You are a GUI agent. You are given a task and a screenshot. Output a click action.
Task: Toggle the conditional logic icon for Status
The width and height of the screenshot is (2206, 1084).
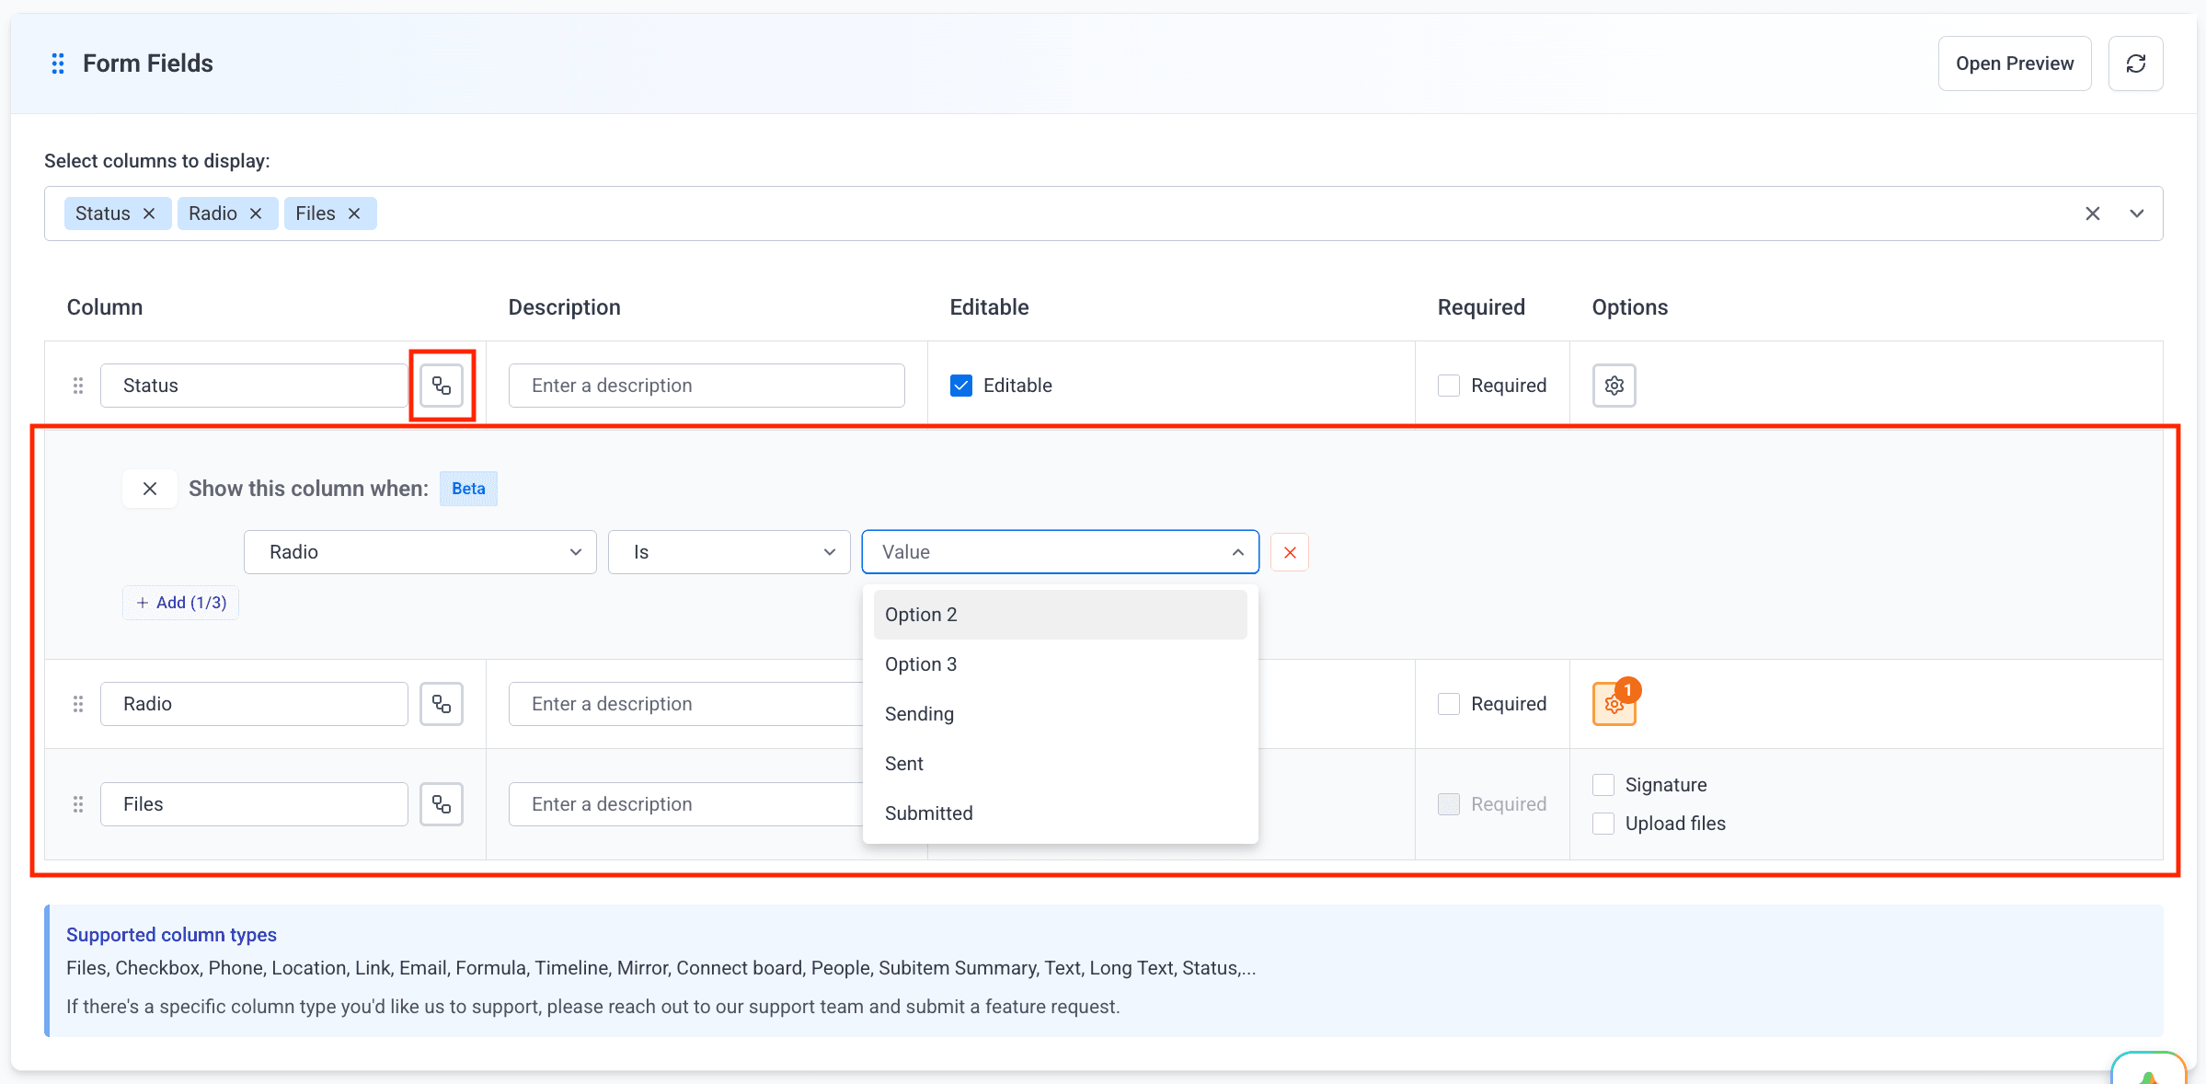(442, 386)
